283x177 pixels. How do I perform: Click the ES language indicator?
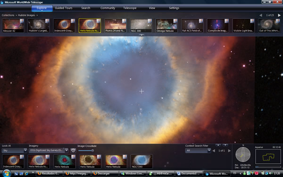[235, 173]
